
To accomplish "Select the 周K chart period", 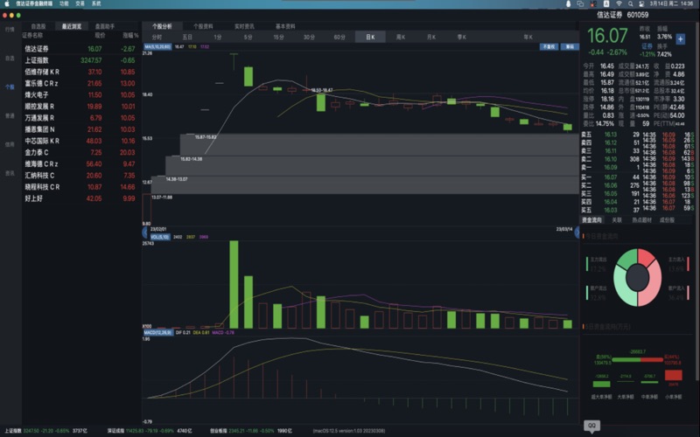I will coord(401,37).
